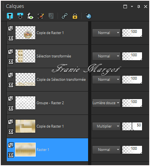Select the Copie de Sélection transformée layer
Screen dimensions: 150x166
[x=47, y=80]
